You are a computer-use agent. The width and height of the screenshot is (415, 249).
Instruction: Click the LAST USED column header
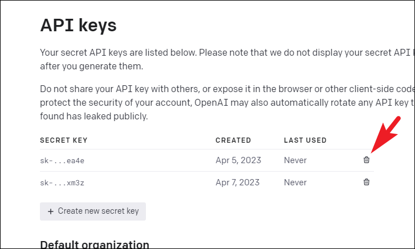click(x=305, y=140)
